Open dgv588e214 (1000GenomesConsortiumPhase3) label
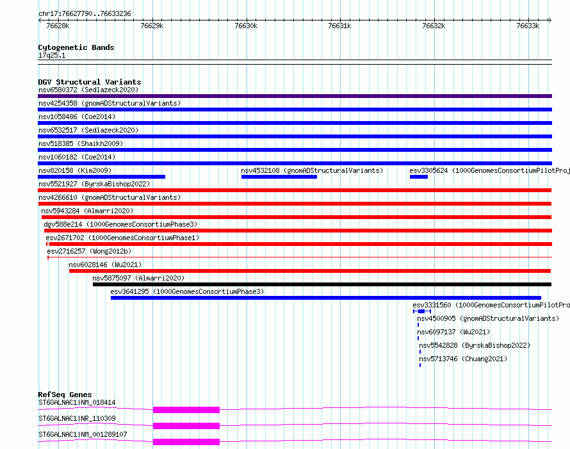The height and width of the screenshot is (449, 570). (120, 224)
